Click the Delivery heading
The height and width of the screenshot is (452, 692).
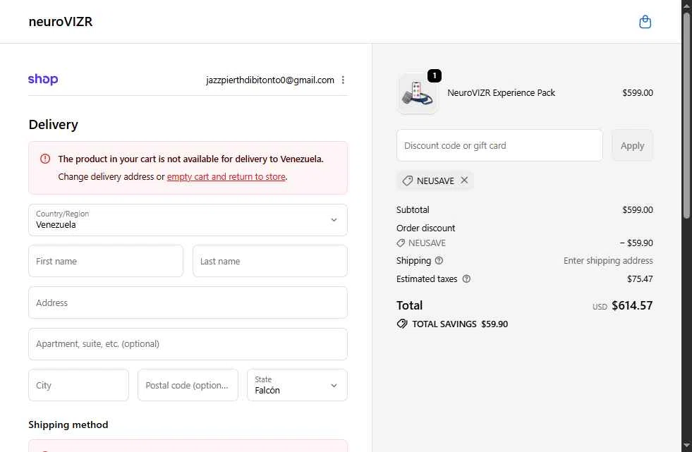pyautogui.click(x=54, y=124)
